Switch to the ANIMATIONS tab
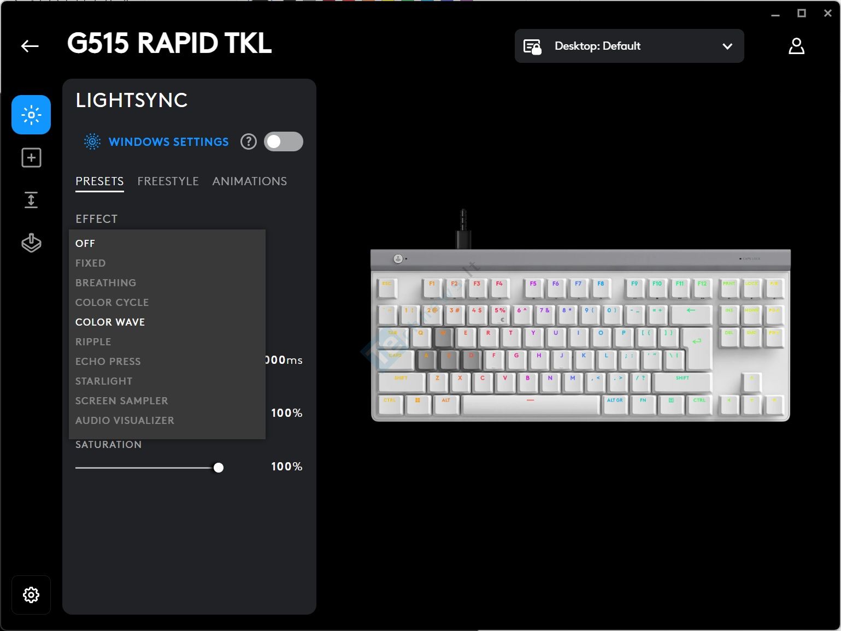Screen dimensions: 841x631 click(249, 181)
